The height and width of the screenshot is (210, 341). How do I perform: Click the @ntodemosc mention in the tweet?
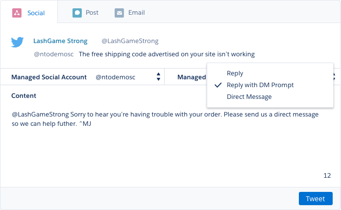coord(53,54)
